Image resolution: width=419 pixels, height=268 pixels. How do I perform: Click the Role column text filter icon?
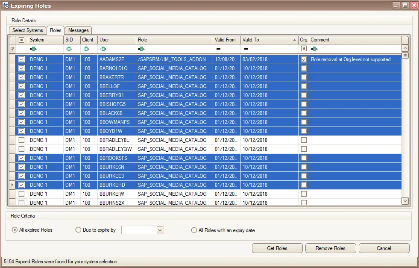coord(141,49)
